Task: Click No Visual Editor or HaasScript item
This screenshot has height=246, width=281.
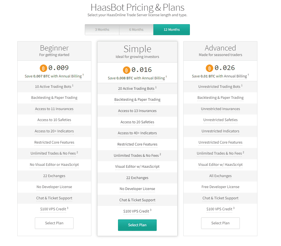Action: coord(54,165)
